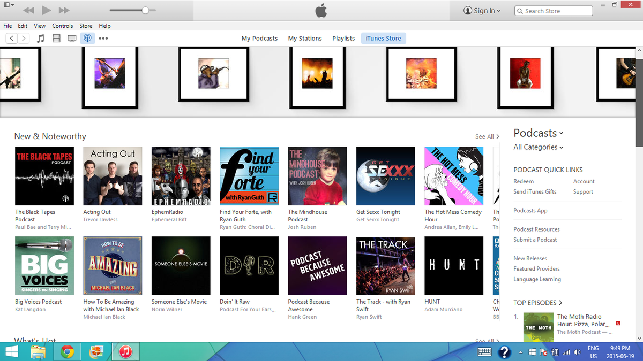
Task: Open the Store menu
Action: (x=86, y=26)
